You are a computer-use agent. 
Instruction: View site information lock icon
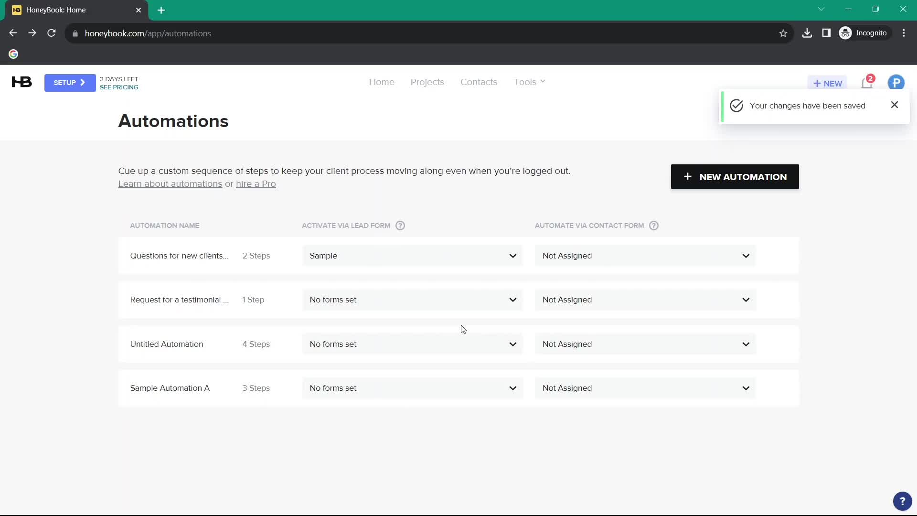(75, 33)
